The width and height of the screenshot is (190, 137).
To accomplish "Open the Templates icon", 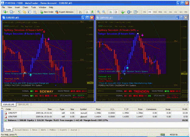I will 135,12.
